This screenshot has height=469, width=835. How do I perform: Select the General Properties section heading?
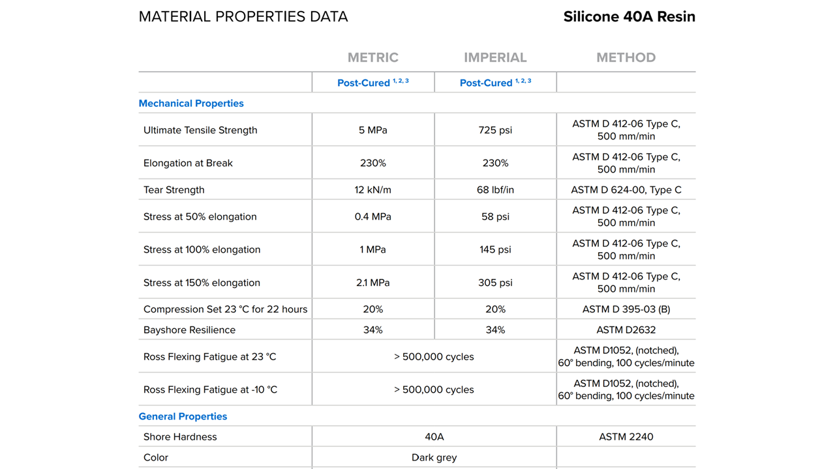point(183,416)
